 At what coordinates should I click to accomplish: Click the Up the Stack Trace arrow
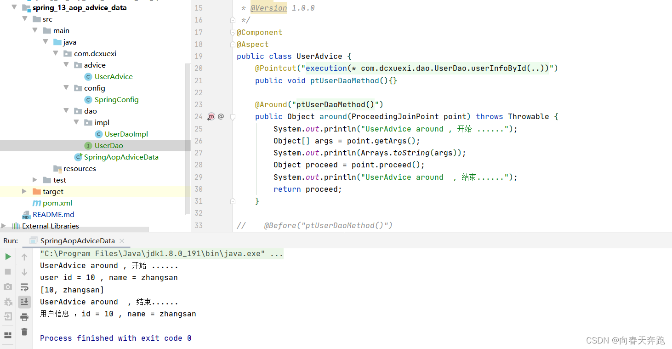click(x=24, y=257)
